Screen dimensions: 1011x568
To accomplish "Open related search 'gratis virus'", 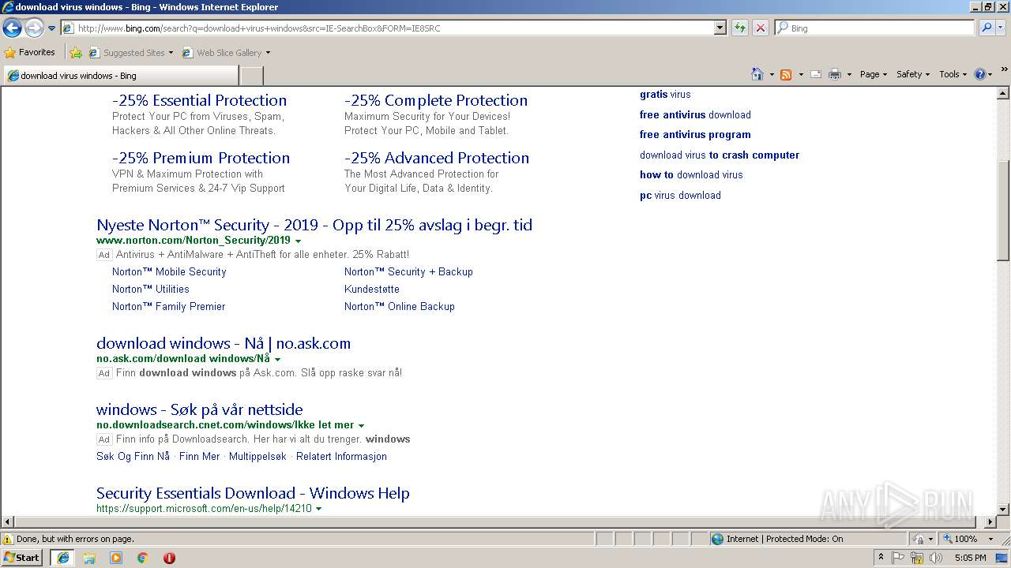I will 665,94.
